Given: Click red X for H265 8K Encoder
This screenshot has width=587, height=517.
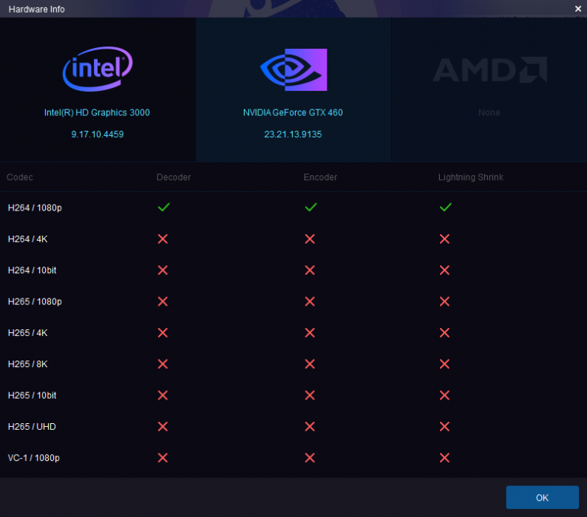Looking at the screenshot, I should pyautogui.click(x=311, y=364).
